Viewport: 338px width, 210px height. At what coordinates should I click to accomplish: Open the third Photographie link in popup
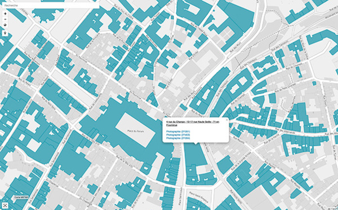[x=178, y=138]
